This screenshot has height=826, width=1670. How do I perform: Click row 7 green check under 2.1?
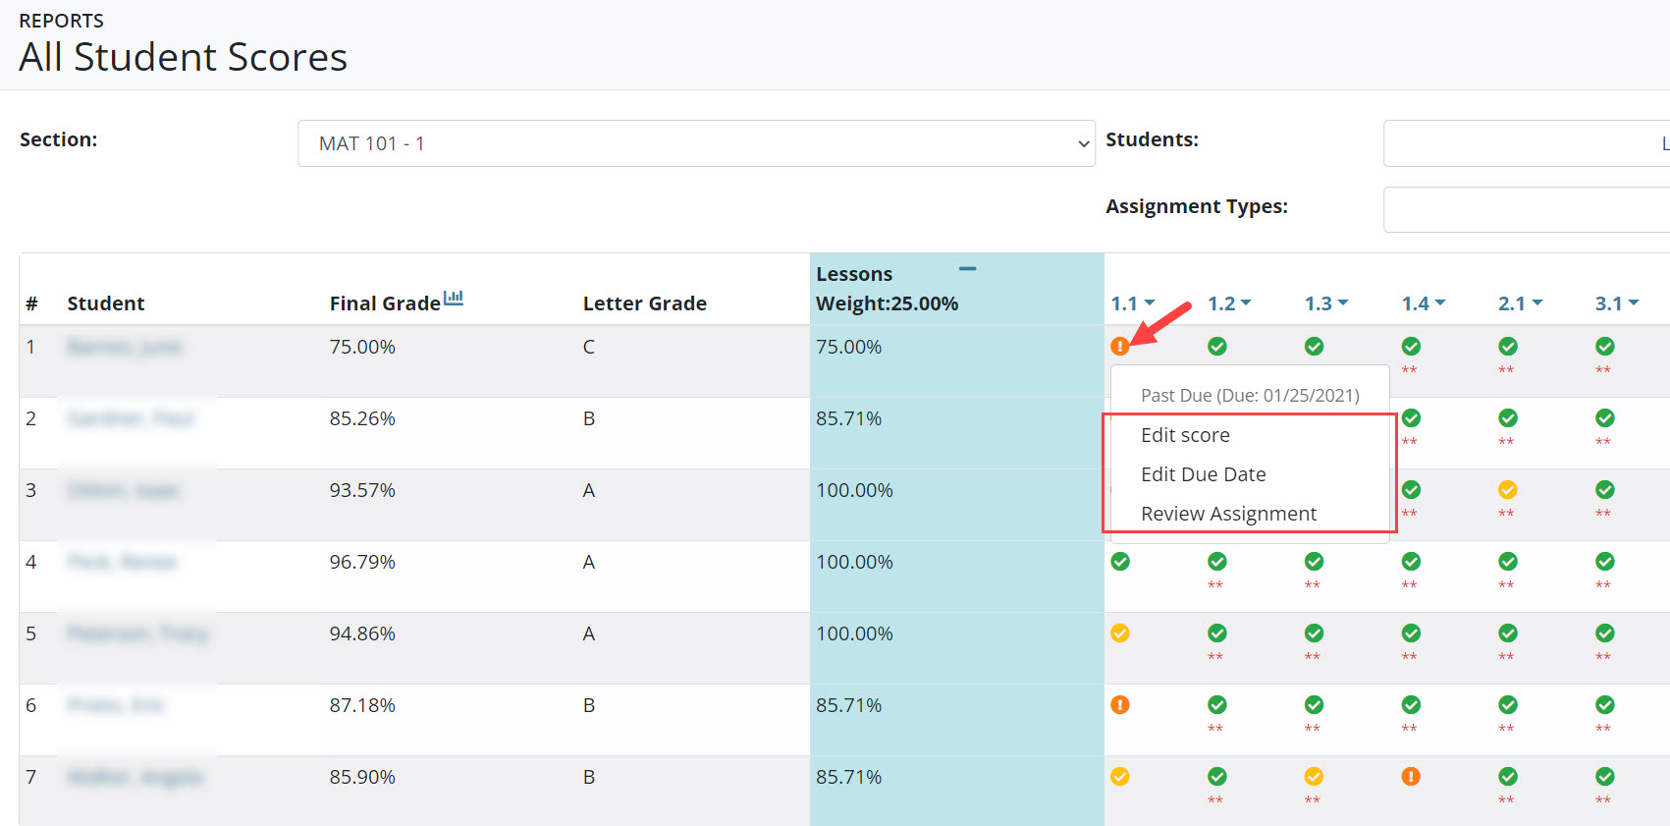pos(1508,776)
